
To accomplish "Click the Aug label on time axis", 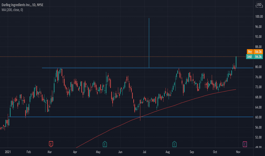I will [168, 152].
